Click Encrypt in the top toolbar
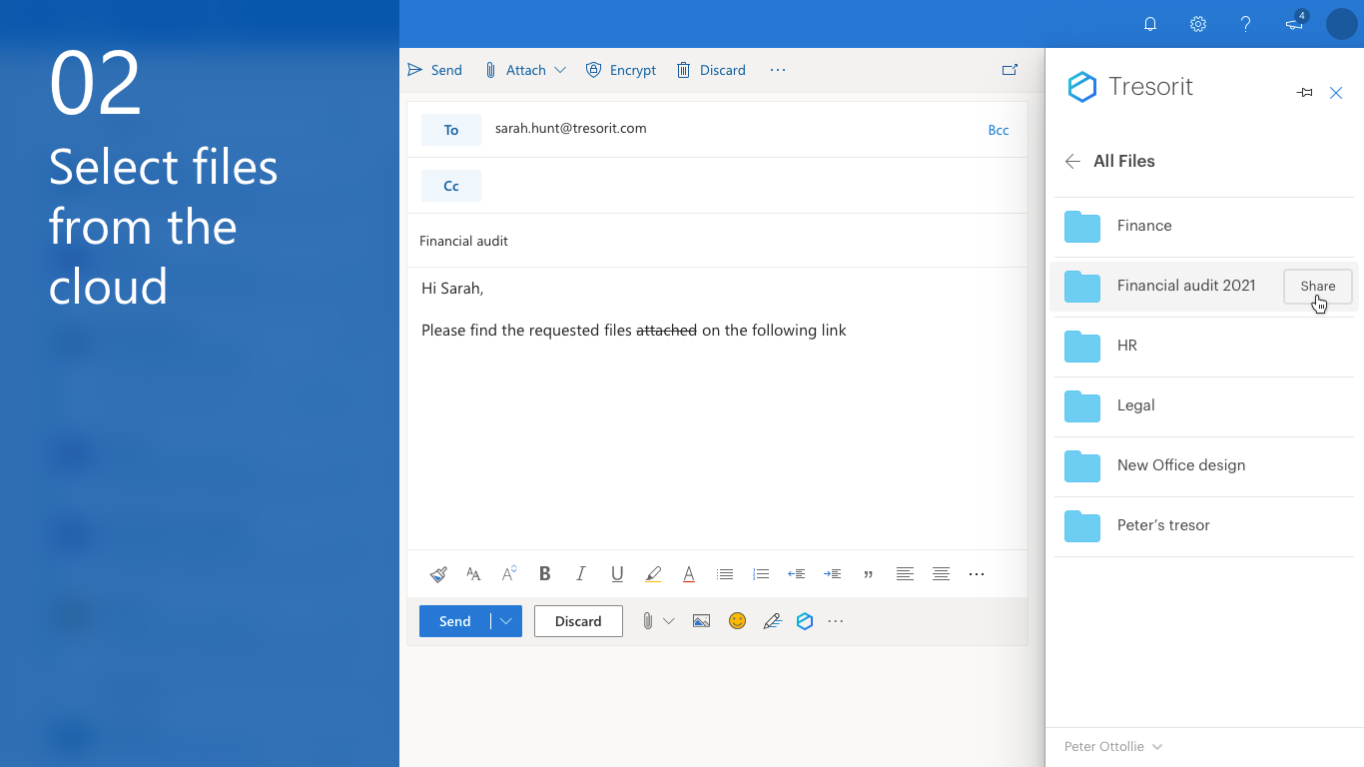 tap(621, 70)
